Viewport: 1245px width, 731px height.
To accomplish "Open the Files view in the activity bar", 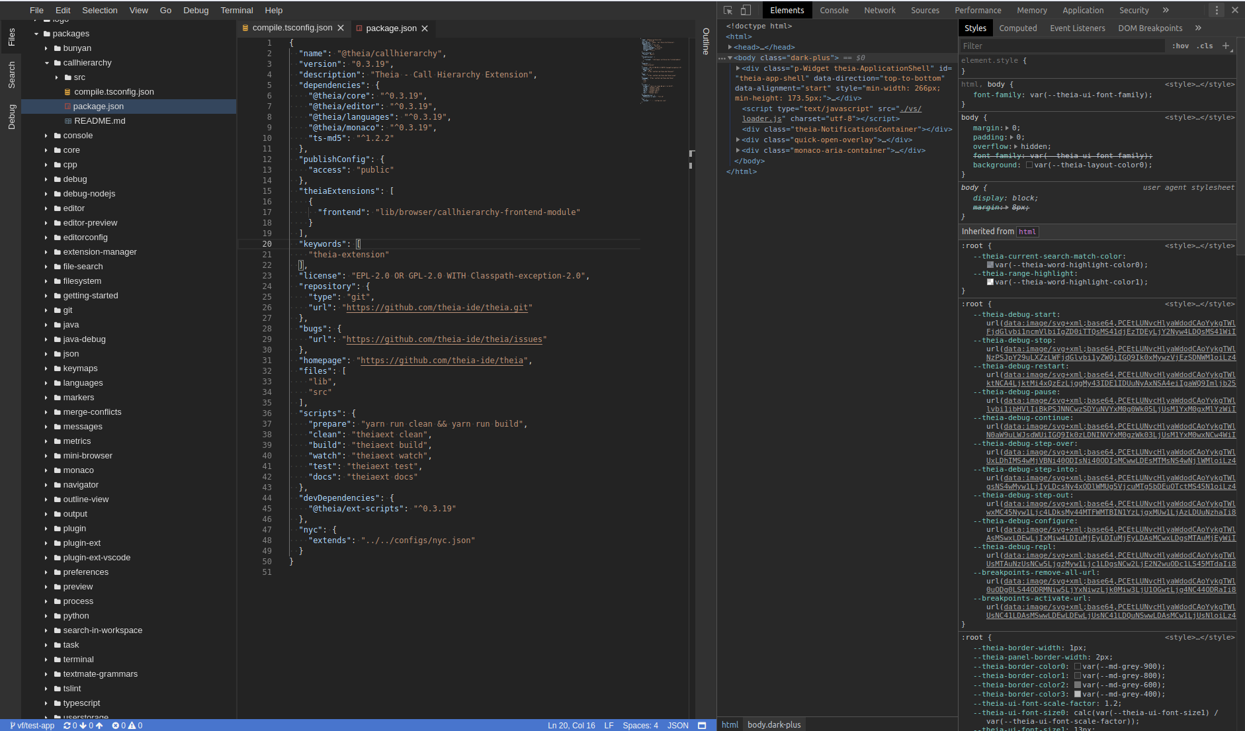I will tap(11, 38).
